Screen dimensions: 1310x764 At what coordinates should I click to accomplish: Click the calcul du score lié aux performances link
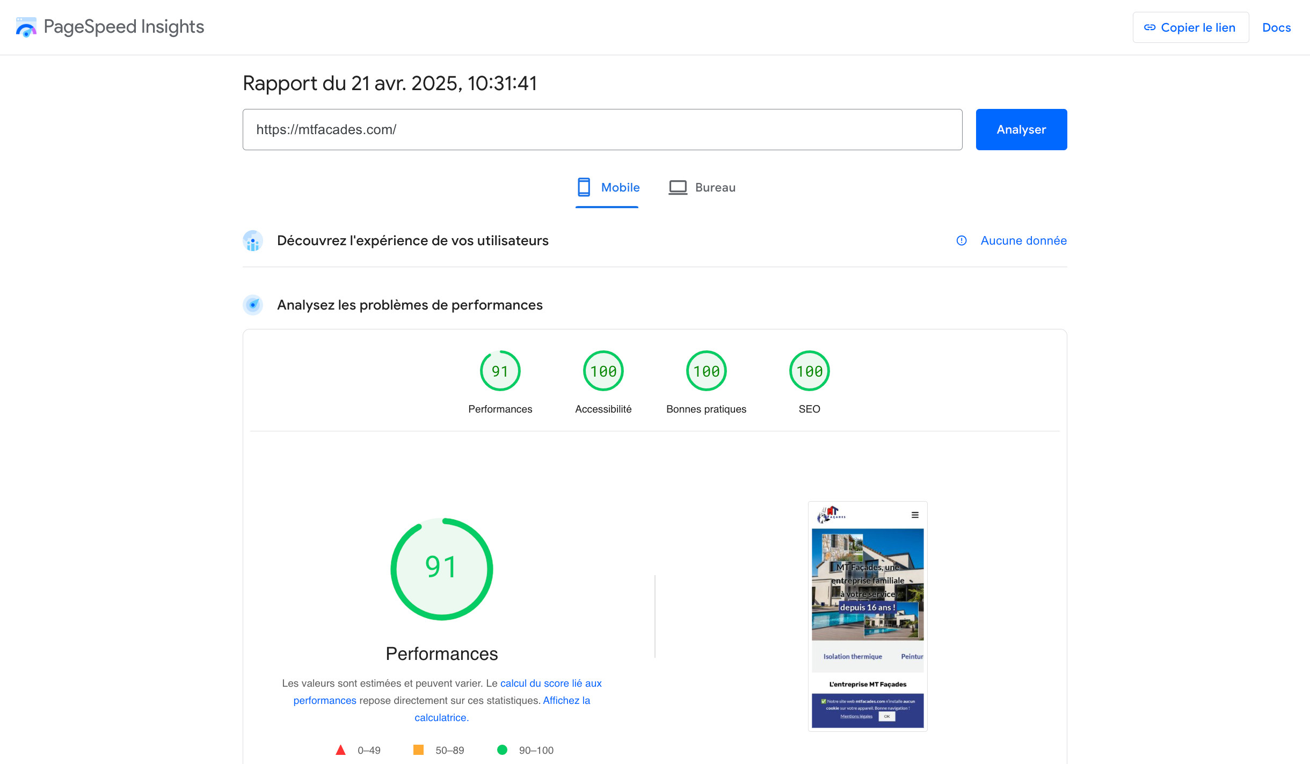point(550,683)
